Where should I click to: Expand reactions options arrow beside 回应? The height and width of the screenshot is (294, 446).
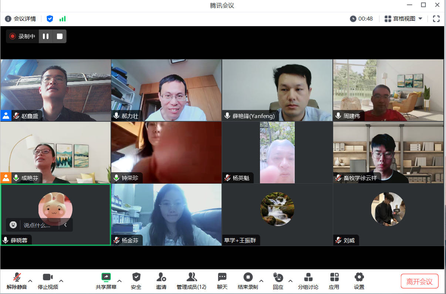pyautogui.click(x=290, y=281)
